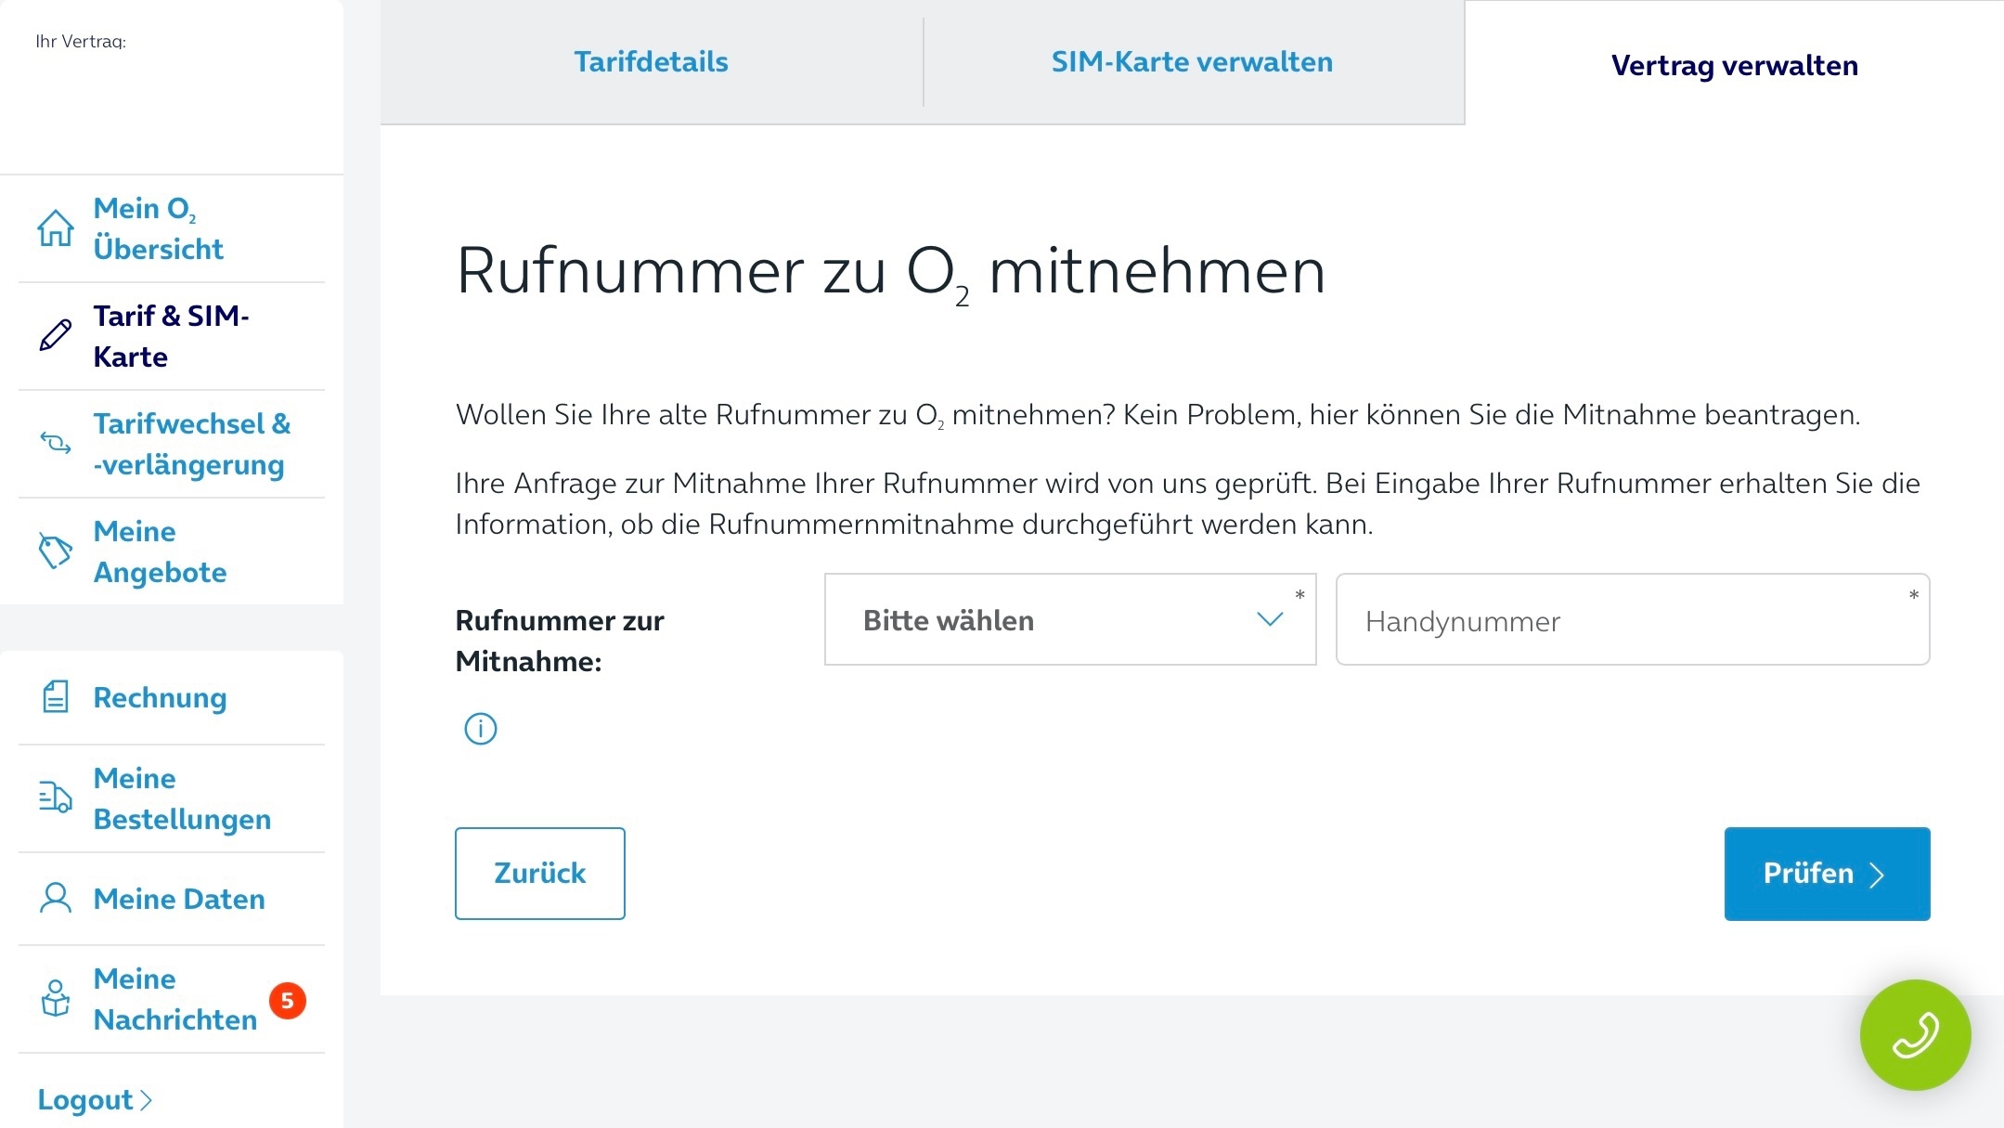Click the person icon beside Meine Daten

click(x=55, y=898)
